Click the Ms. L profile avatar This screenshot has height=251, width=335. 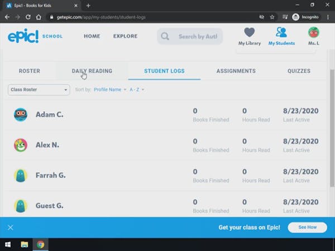coord(313,32)
